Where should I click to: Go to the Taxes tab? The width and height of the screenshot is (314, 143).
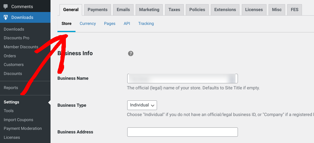(x=174, y=10)
